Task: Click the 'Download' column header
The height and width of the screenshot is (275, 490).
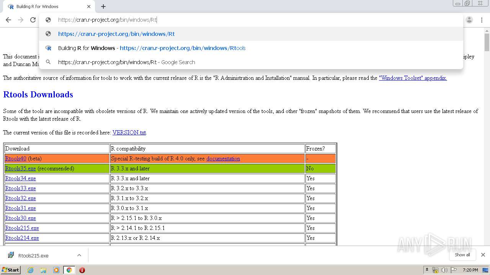Action: click(x=57, y=149)
